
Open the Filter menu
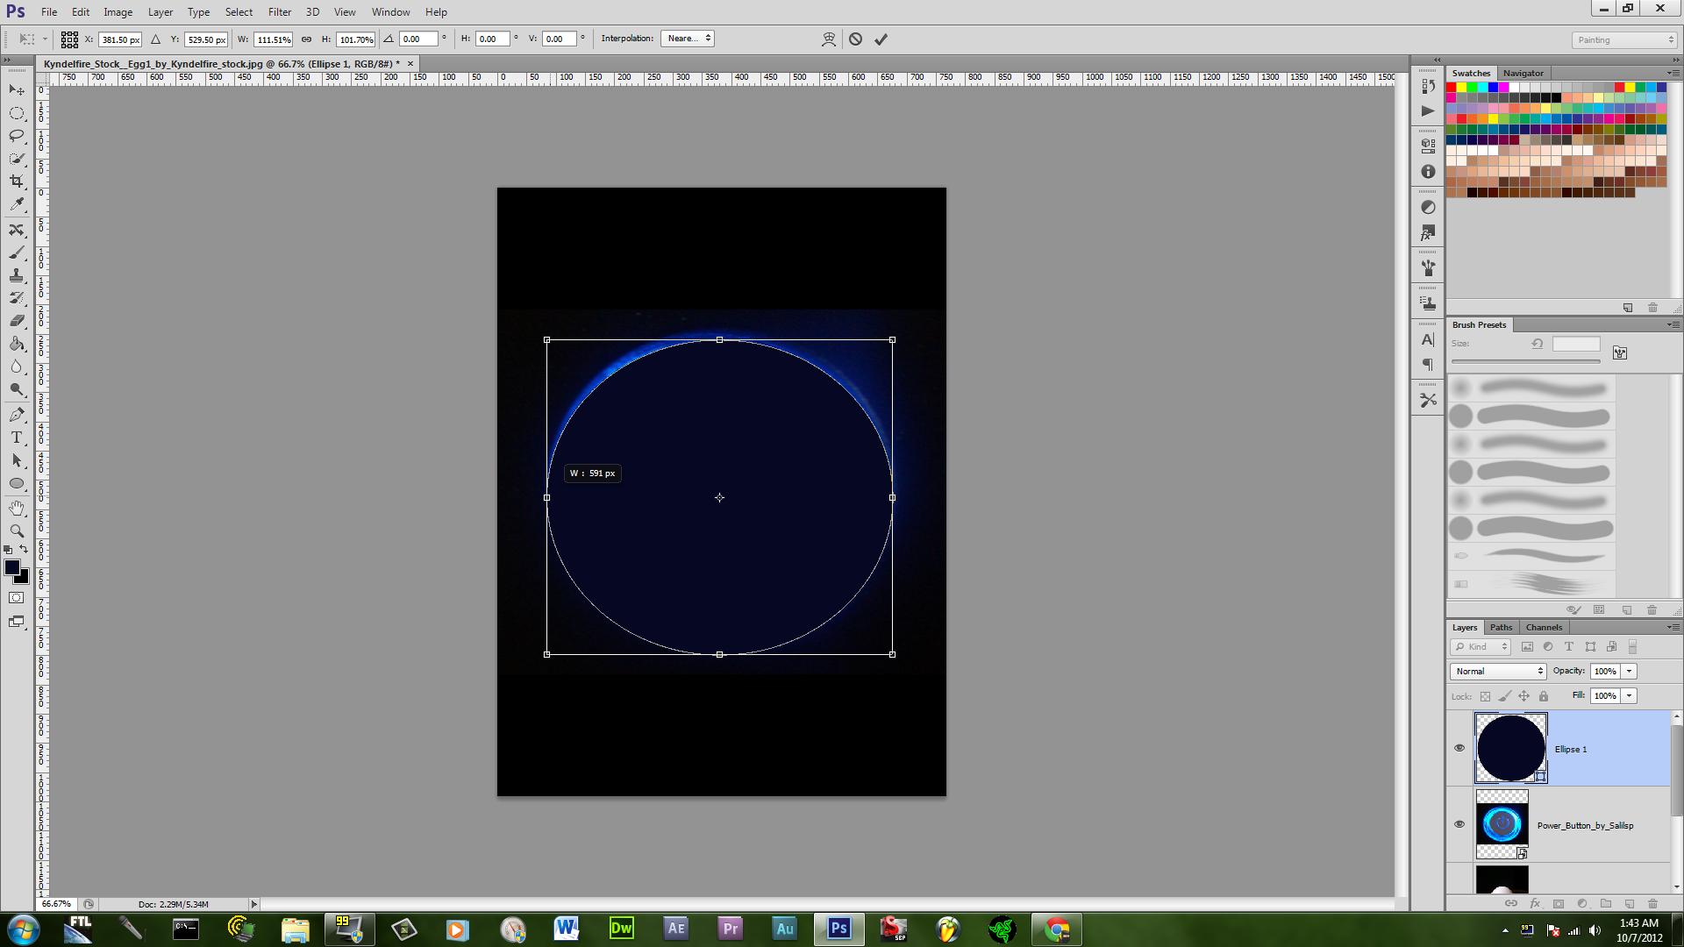(280, 12)
